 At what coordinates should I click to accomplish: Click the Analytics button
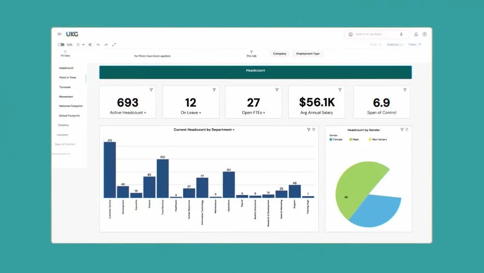pyautogui.click(x=395, y=45)
